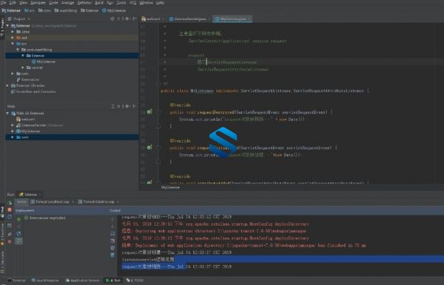This screenshot has width=444, height=285.
Task: Click MyListener breadcrumb below editor
Action: [x=170, y=188]
